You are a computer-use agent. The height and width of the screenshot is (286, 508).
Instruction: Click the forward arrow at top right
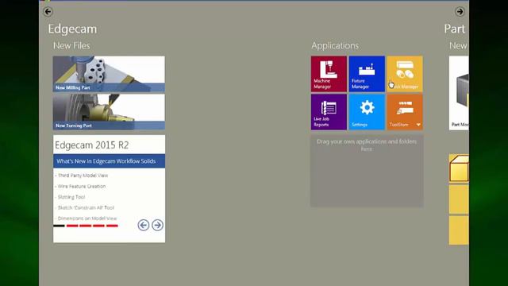pos(460,12)
